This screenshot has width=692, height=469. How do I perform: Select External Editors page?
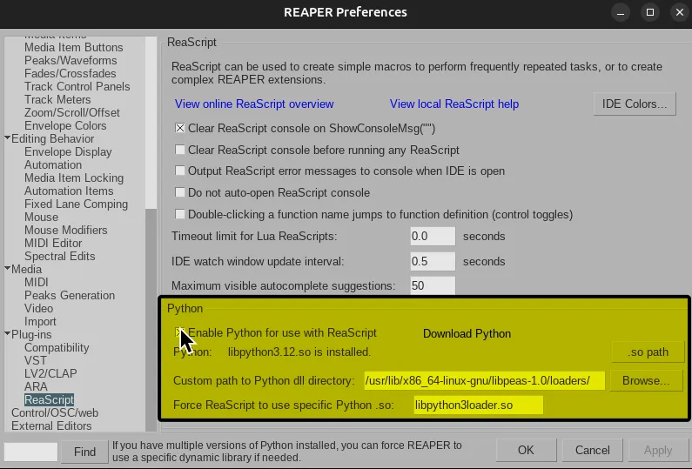[x=51, y=425]
